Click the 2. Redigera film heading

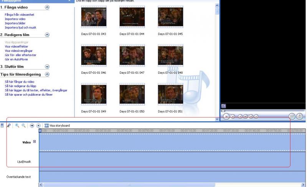(15, 35)
